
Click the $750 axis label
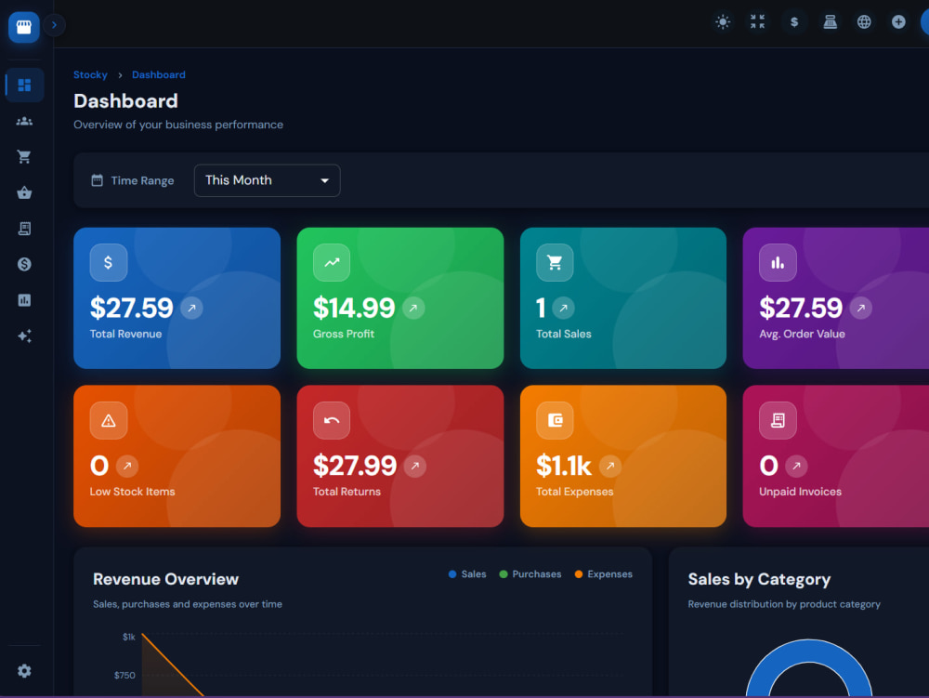click(x=124, y=676)
